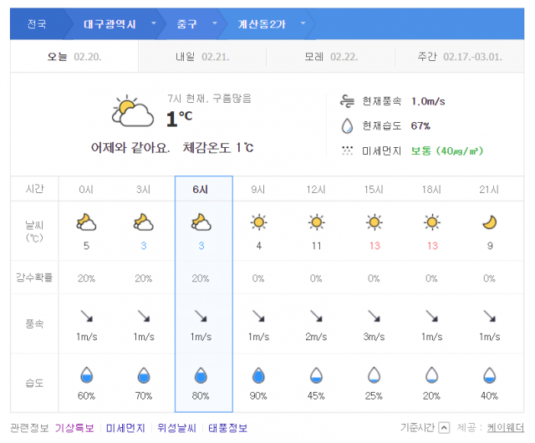Click the 체감온도 1℃ text
Image resolution: width=535 pixels, height=443 pixels.
[218, 147]
